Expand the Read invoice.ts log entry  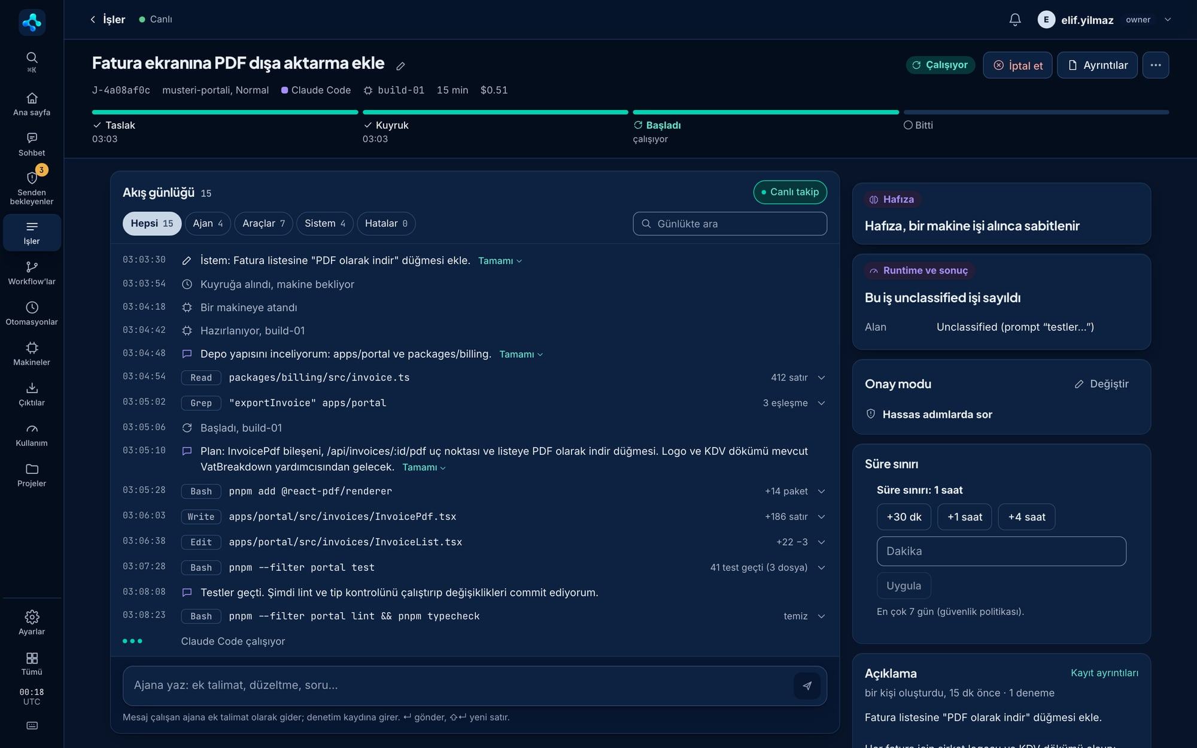821,378
